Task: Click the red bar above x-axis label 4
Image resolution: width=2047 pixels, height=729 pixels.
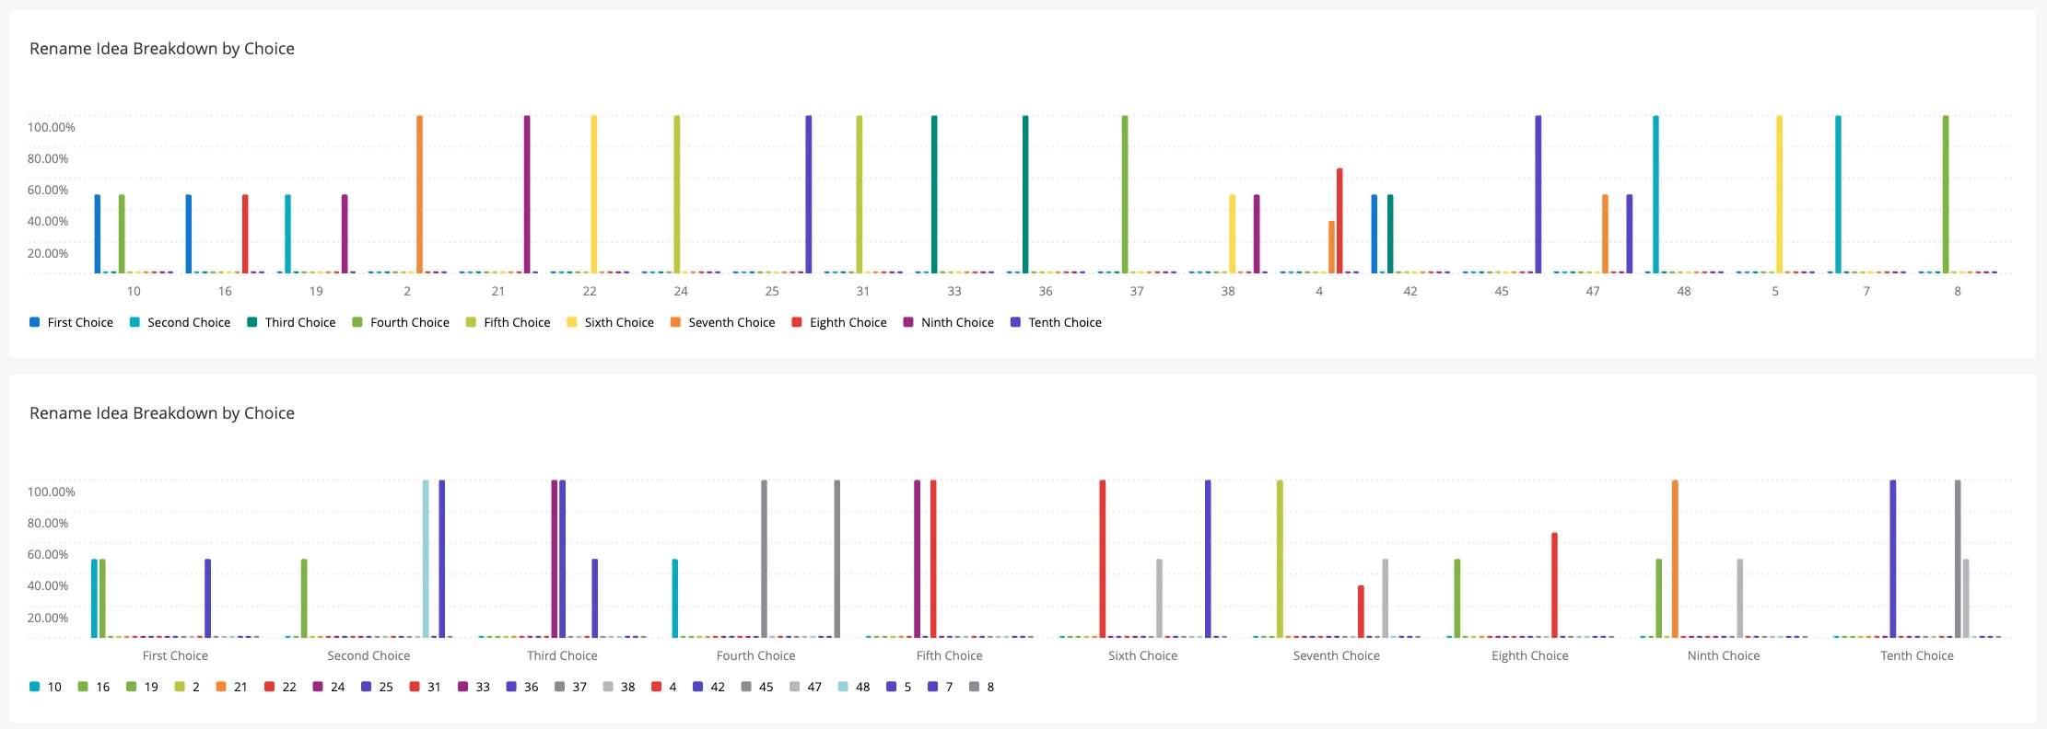Action: coord(1339,221)
